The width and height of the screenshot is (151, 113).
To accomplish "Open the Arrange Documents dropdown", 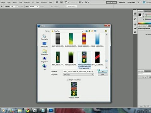I will click(x=81, y=2).
